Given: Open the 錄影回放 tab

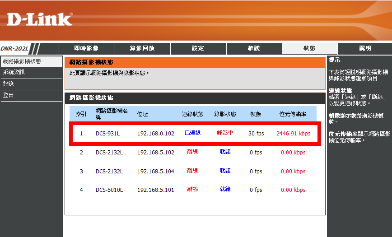Looking at the screenshot, I should pyautogui.click(x=143, y=48).
